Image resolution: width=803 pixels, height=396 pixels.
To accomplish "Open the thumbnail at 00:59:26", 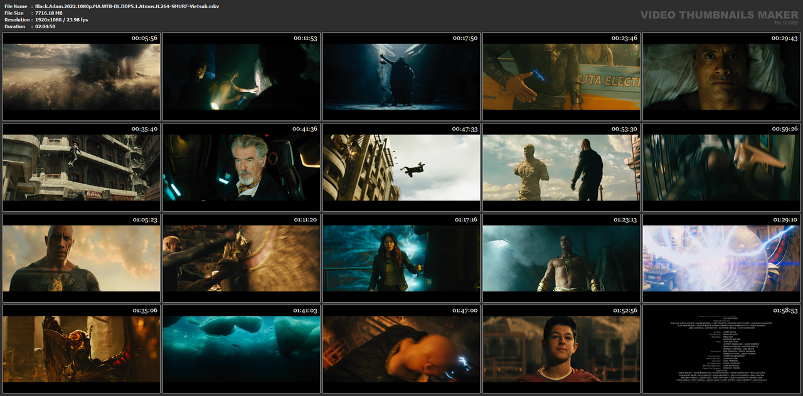I will coord(721,167).
